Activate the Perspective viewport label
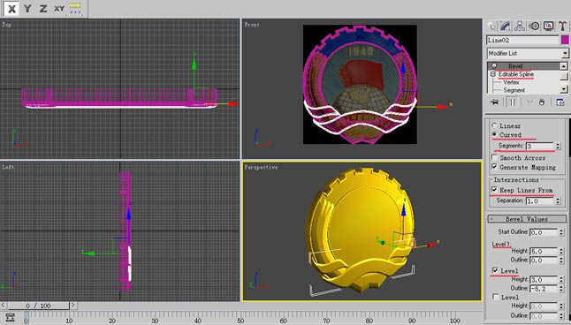The width and height of the screenshot is (571, 325). pos(261,167)
